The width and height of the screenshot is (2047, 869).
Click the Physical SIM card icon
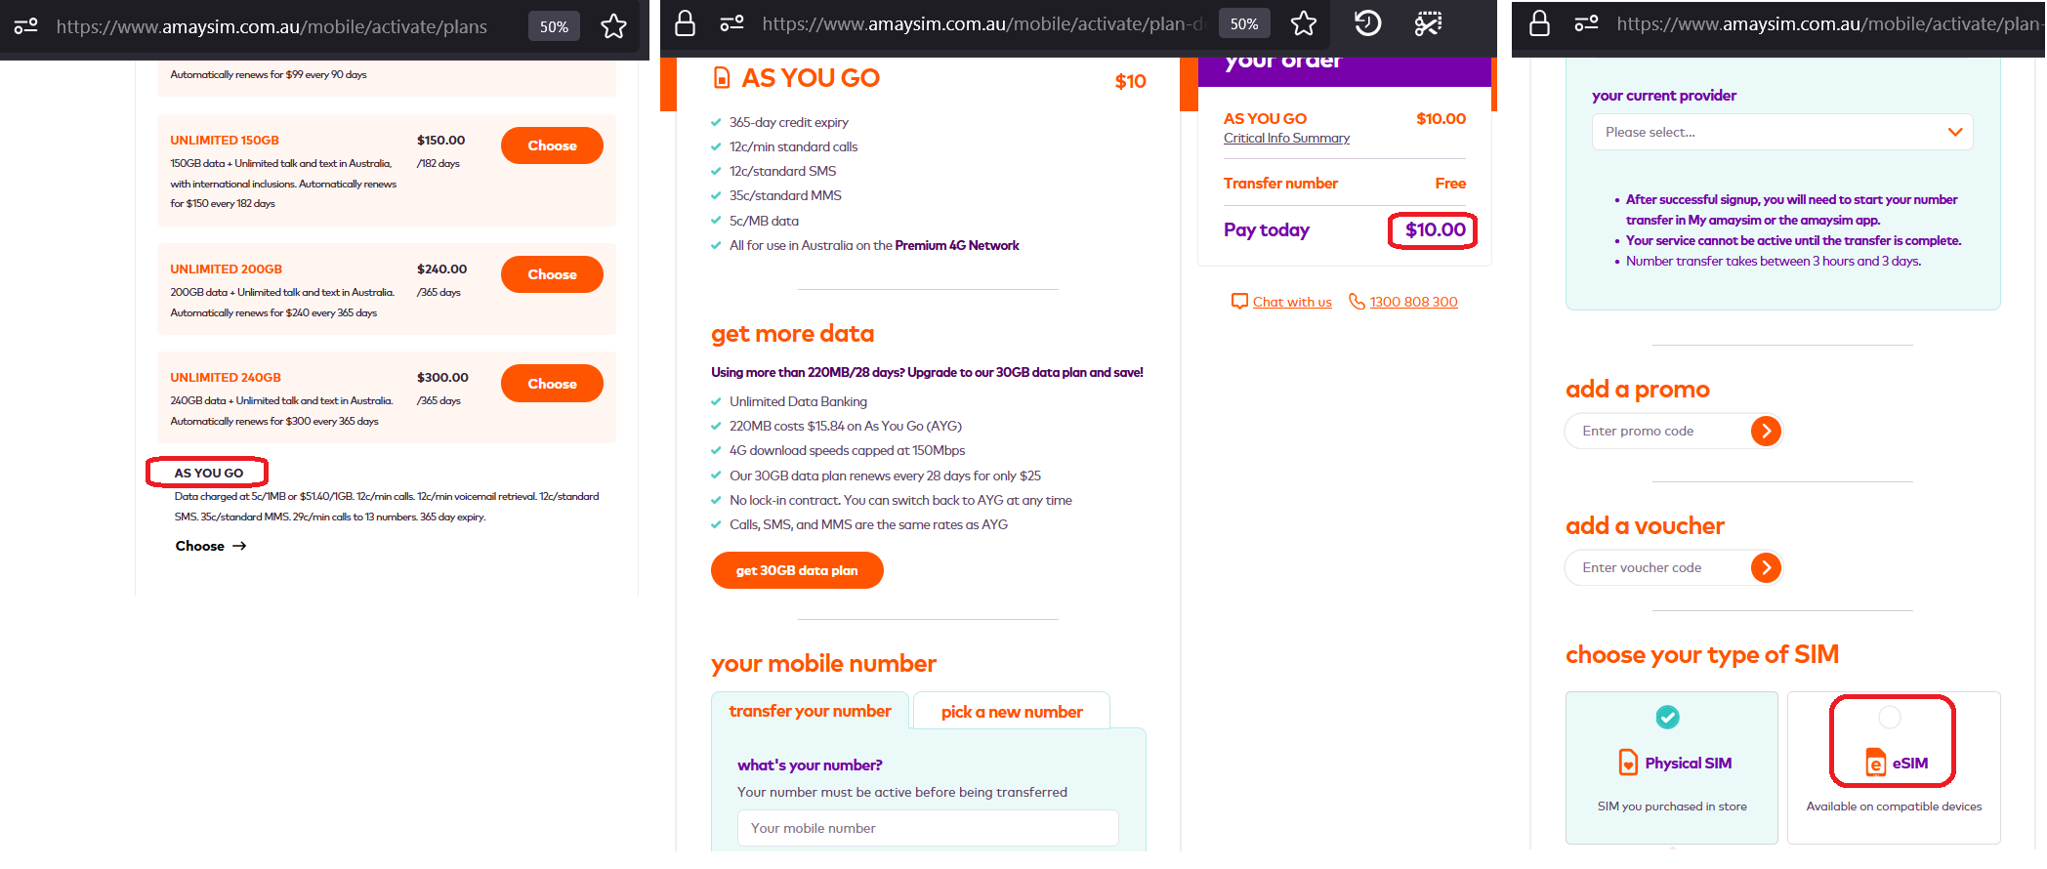(1628, 762)
